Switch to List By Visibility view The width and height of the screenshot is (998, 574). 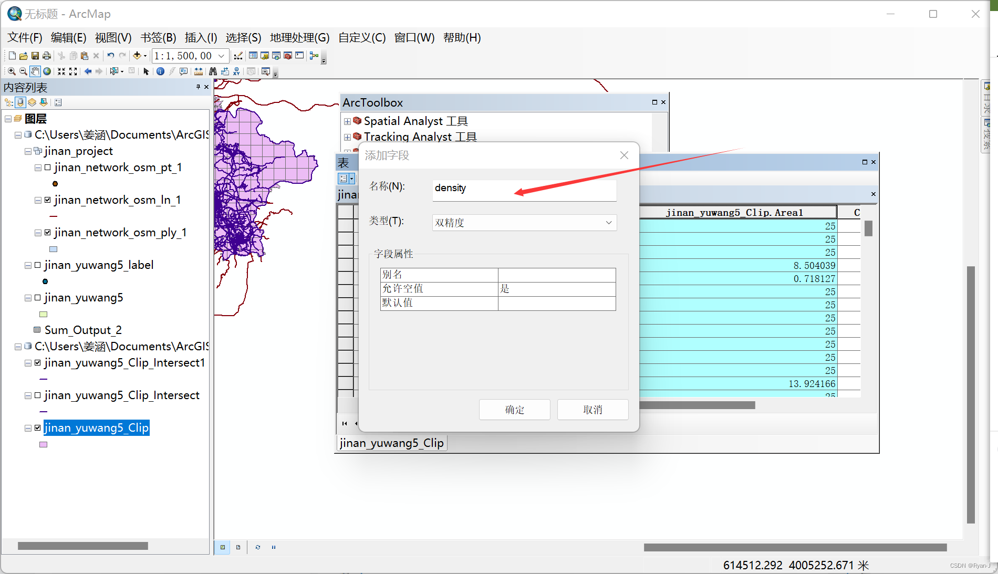pyautogui.click(x=32, y=102)
